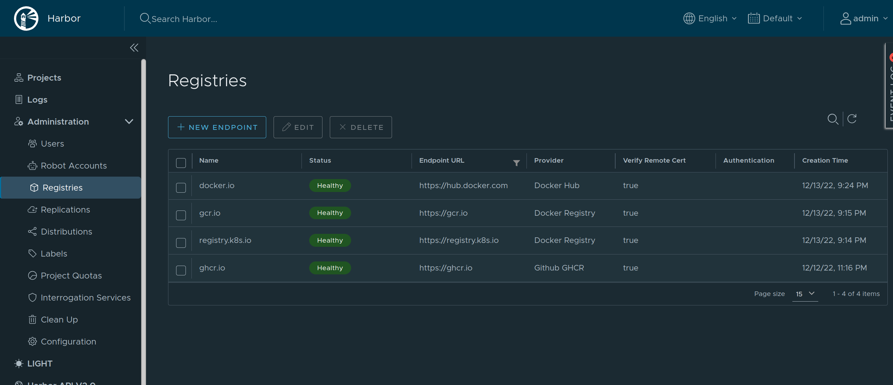Image resolution: width=893 pixels, height=385 pixels.
Task: Open the search icon above the registry table
Action: 833,119
